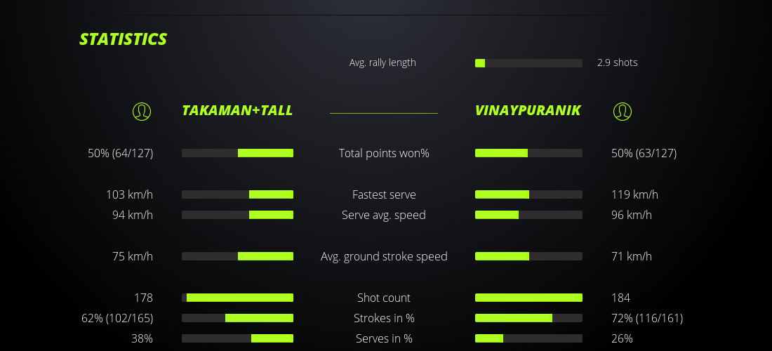The image size is (772, 351).
Task: Click VINAYPURANIK's 119 km/h fastest serve value
Action: (x=634, y=194)
